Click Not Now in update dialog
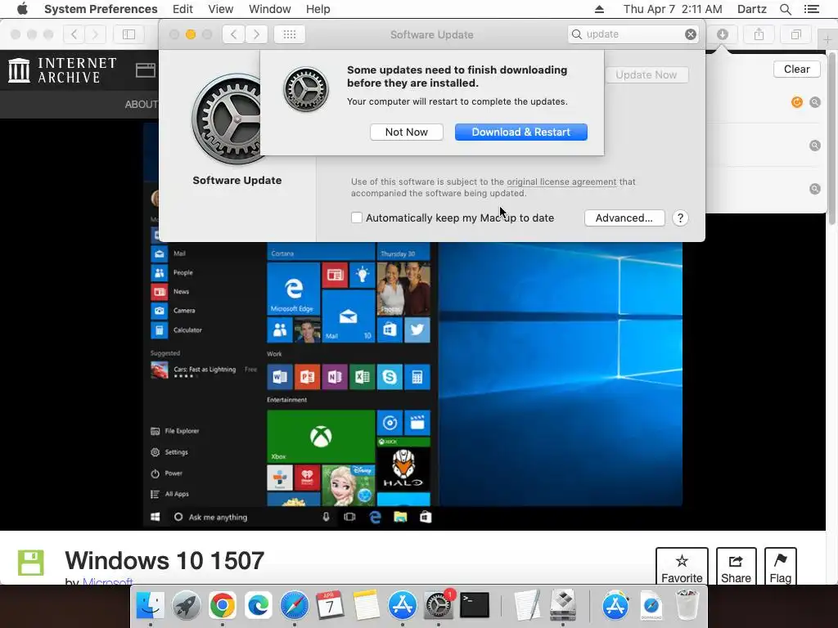Image resolution: width=838 pixels, height=628 pixels. [x=406, y=132]
